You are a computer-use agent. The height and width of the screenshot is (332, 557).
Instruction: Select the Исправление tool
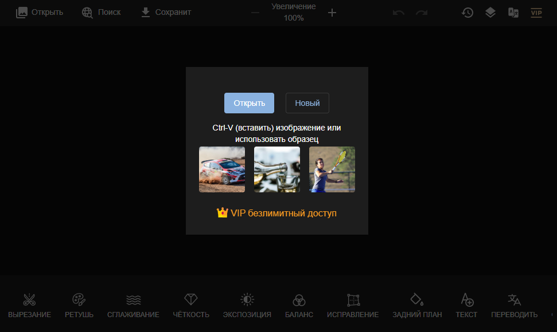[x=353, y=304]
